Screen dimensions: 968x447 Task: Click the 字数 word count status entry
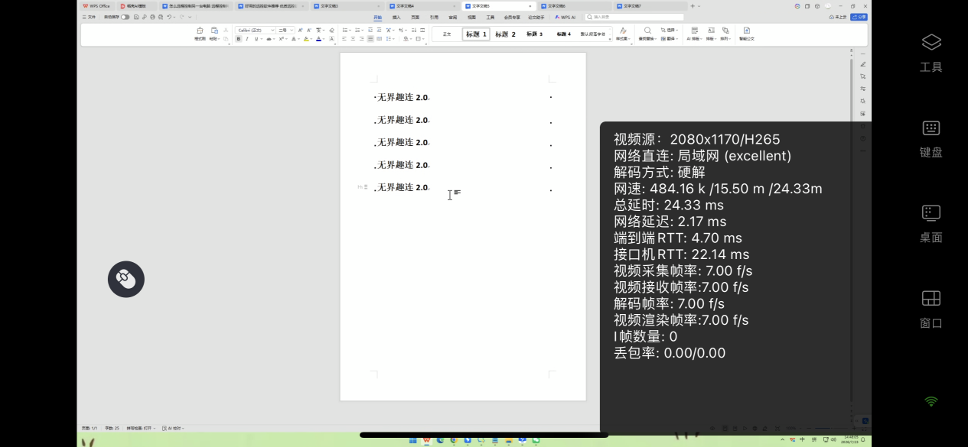click(112, 428)
